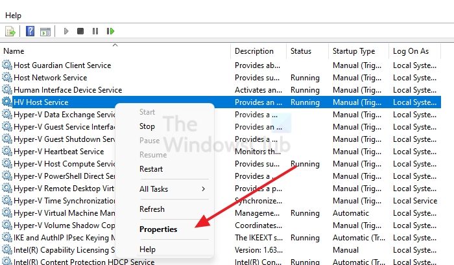This screenshot has height=265, width=454.
Task: Expand the All Tasks submenu arrow
Action: pos(203,189)
